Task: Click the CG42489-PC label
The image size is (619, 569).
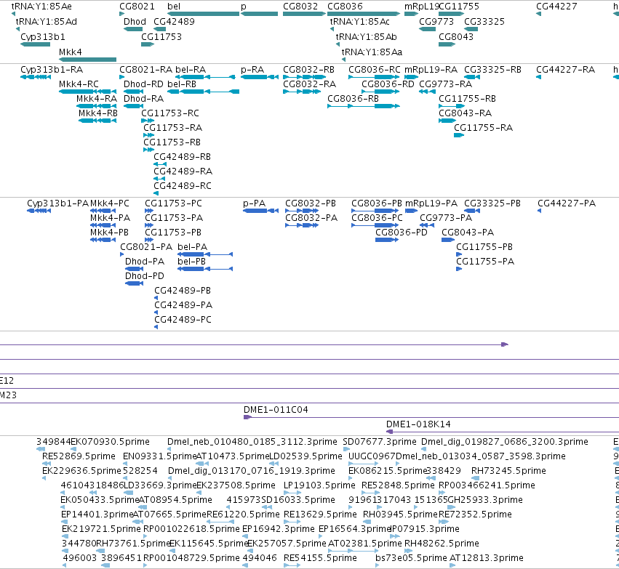Action: 183,320
